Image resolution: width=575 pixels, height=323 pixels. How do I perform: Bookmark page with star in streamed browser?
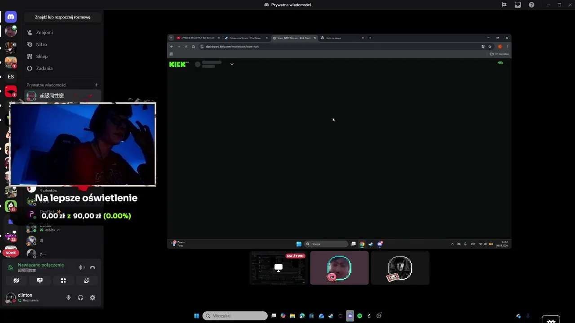(x=490, y=47)
